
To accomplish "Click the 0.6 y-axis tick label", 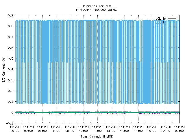I will pos(10,48).
